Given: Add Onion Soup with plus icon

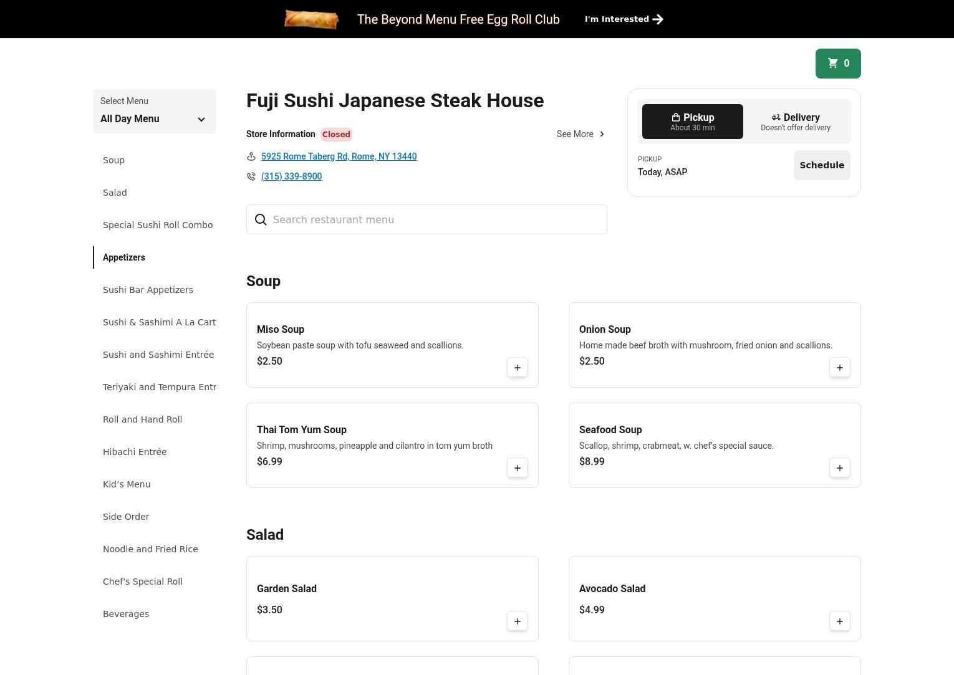Looking at the screenshot, I should click(839, 368).
